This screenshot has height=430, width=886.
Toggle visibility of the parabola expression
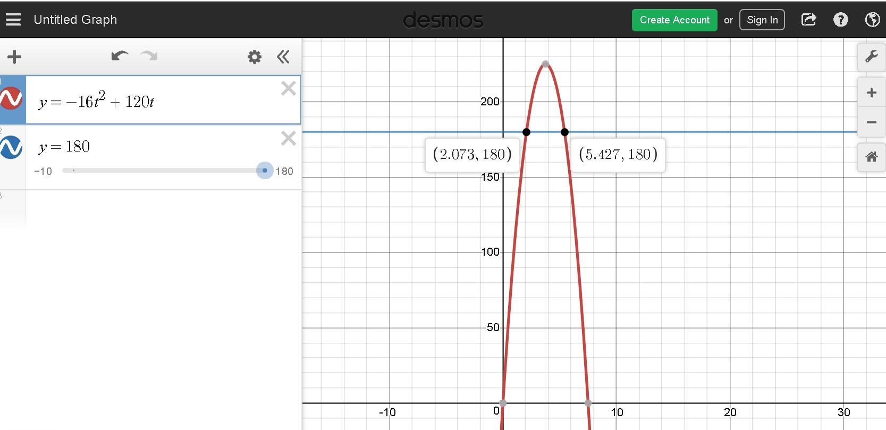pyautogui.click(x=11, y=99)
